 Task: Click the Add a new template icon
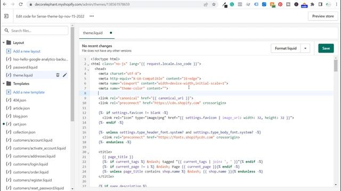[x=9, y=92]
